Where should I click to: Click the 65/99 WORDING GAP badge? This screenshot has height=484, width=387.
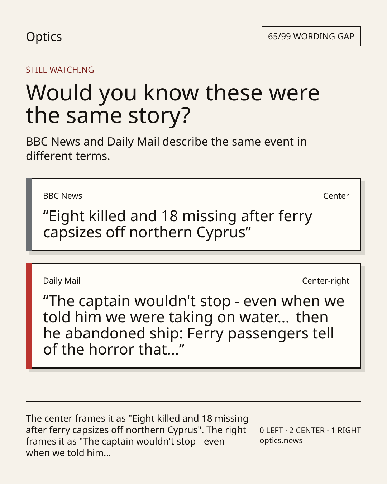pos(311,36)
